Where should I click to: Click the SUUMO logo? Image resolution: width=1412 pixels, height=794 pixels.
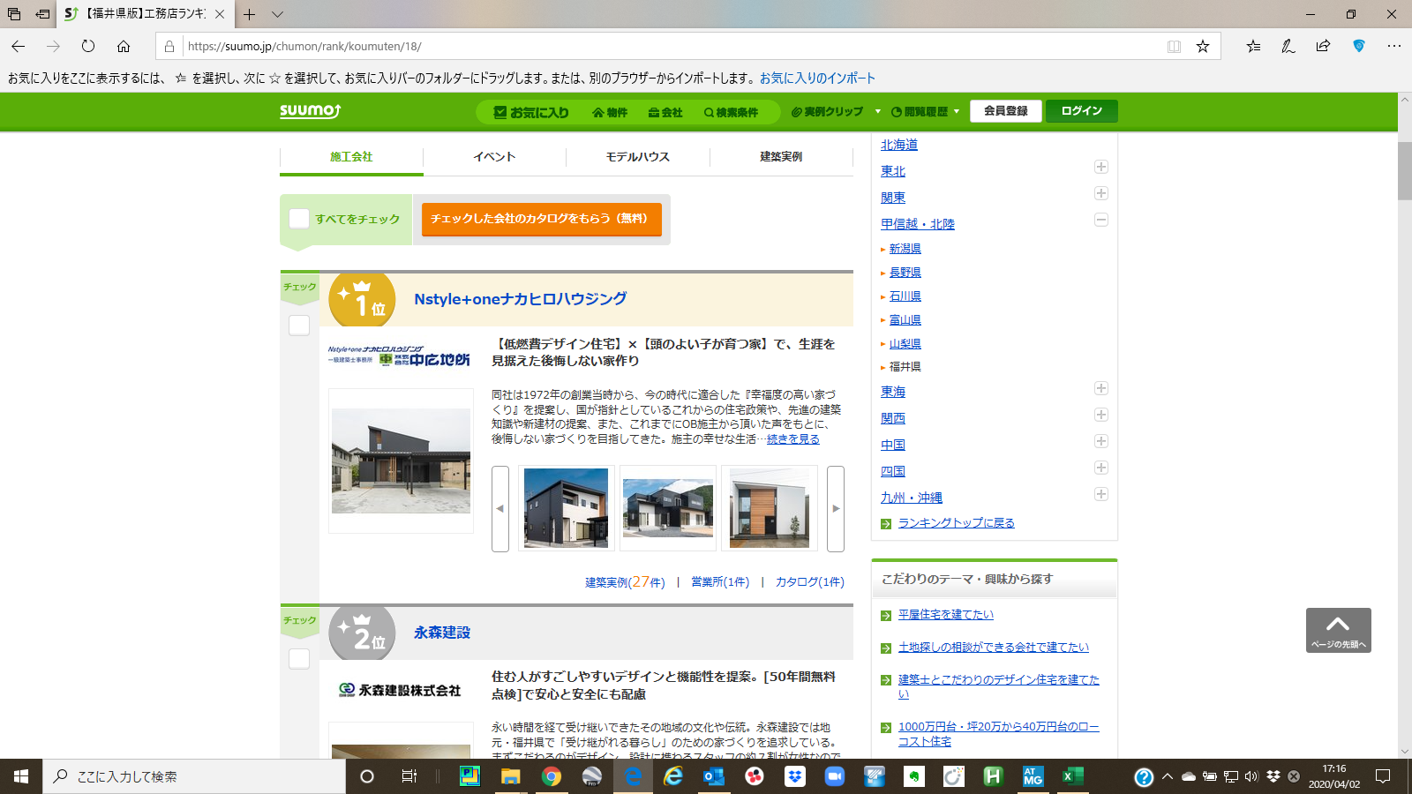(x=310, y=110)
